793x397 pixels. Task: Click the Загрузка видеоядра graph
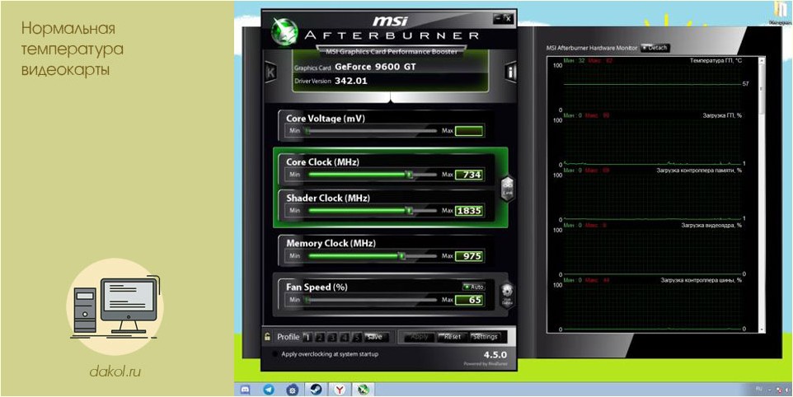point(652,252)
